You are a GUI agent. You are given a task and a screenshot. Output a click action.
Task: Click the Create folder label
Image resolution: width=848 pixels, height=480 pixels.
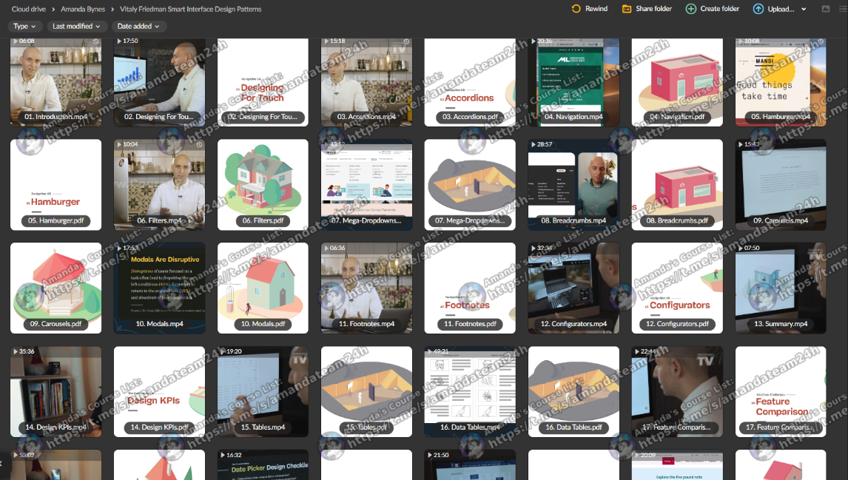point(719,9)
